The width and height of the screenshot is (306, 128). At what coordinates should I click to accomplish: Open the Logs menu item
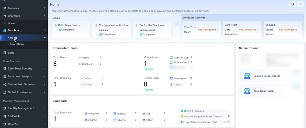tap(24, 53)
